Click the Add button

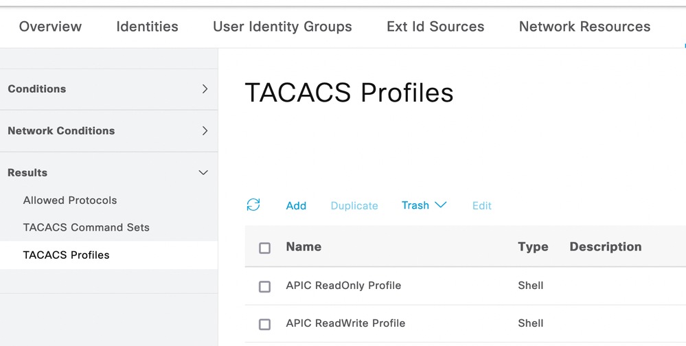click(296, 205)
